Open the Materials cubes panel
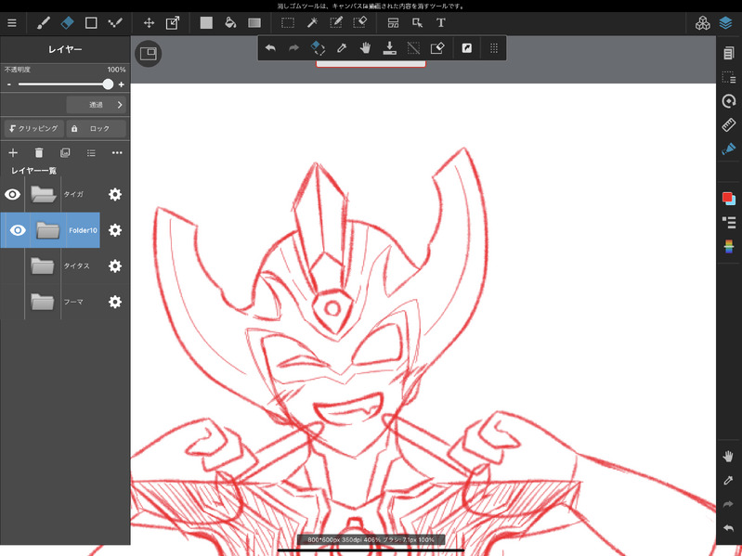Screen dimensions: 742x556 coord(703,22)
